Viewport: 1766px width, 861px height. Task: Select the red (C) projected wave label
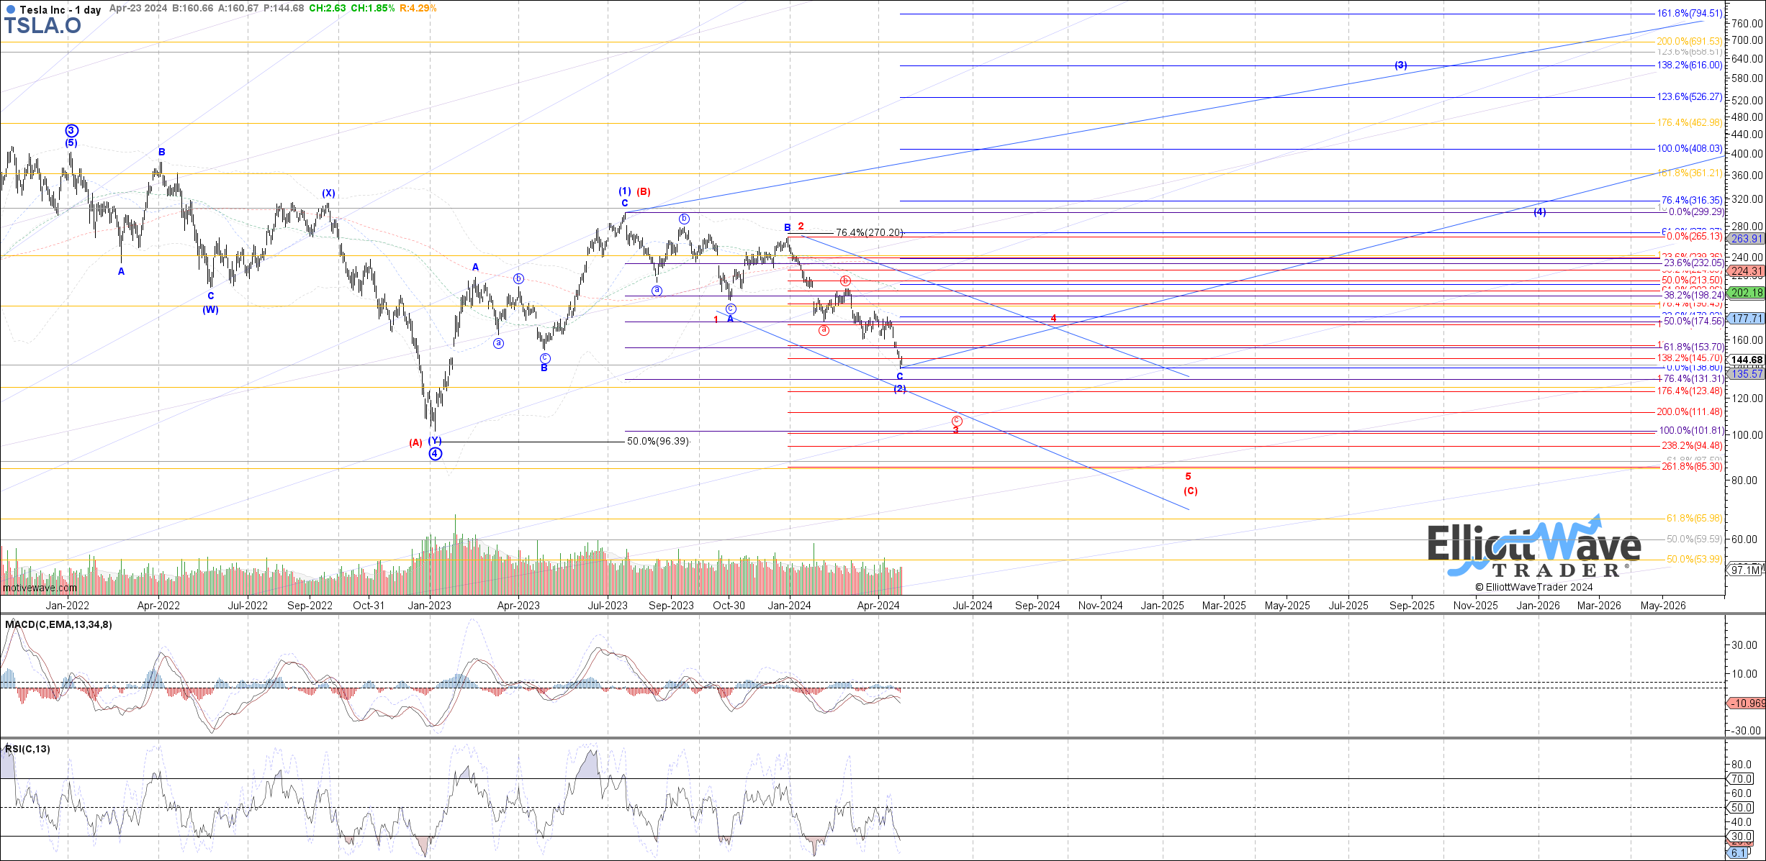1190,491
